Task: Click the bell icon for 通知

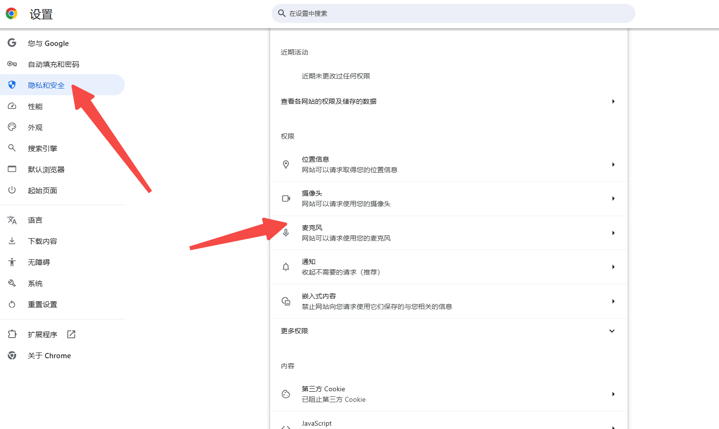Action: 286,267
